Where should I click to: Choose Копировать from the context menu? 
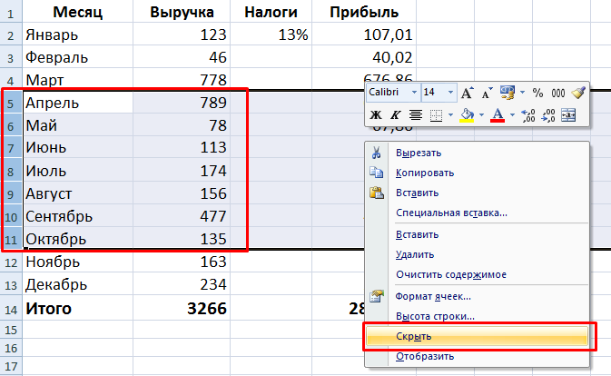pos(477,173)
